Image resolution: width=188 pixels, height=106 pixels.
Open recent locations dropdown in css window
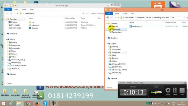click(115, 18)
